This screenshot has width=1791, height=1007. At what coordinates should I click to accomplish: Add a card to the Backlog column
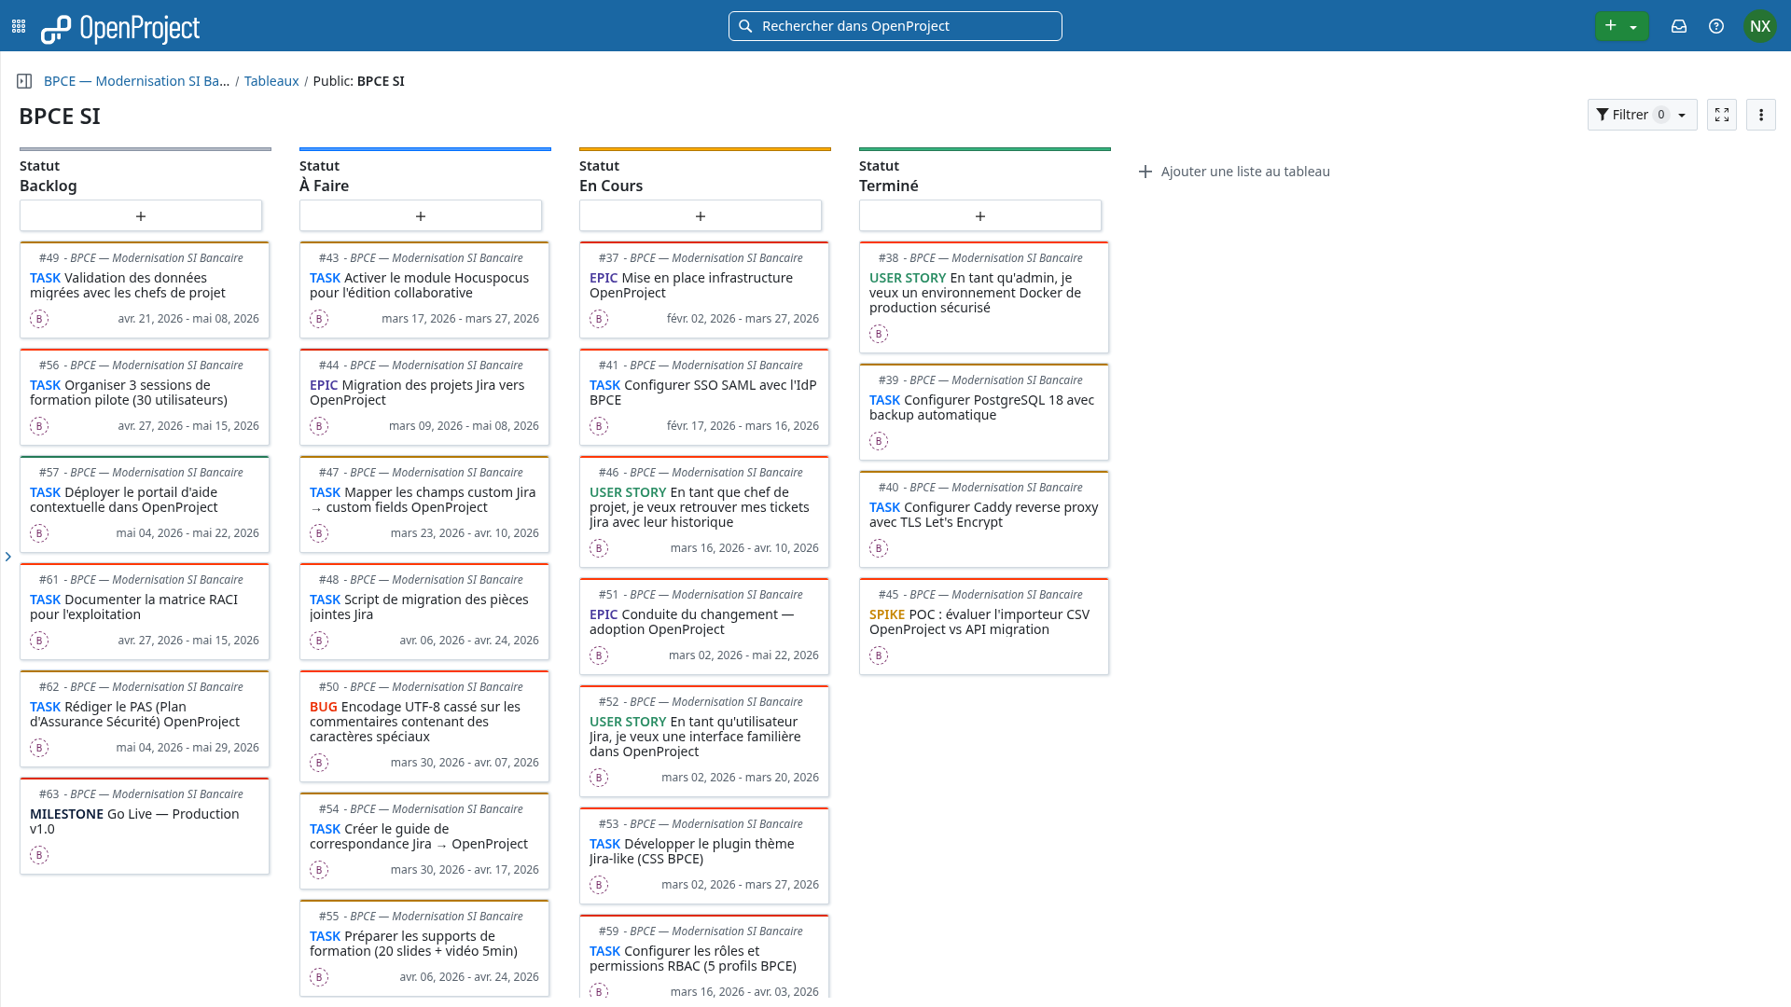pos(141,215)
